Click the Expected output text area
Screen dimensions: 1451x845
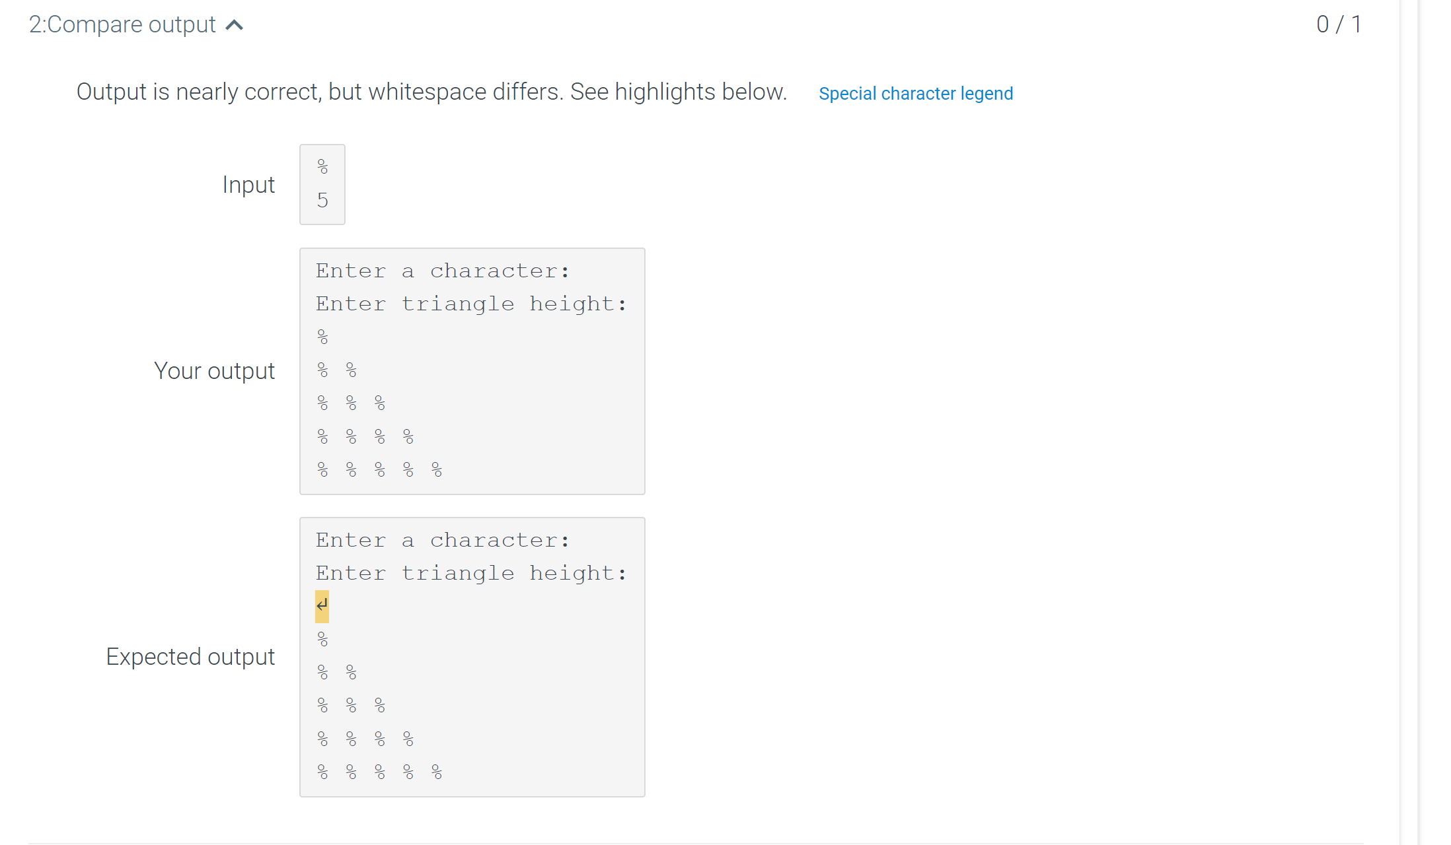tap(471, 656)
